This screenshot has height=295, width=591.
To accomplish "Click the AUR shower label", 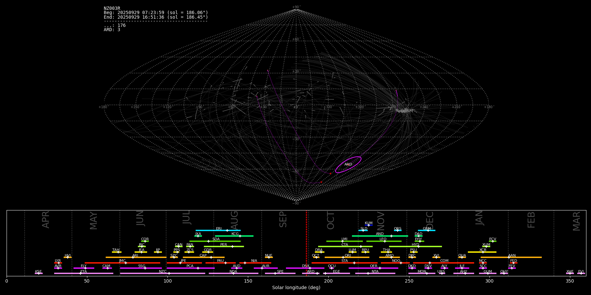I will tap(266, 266).
